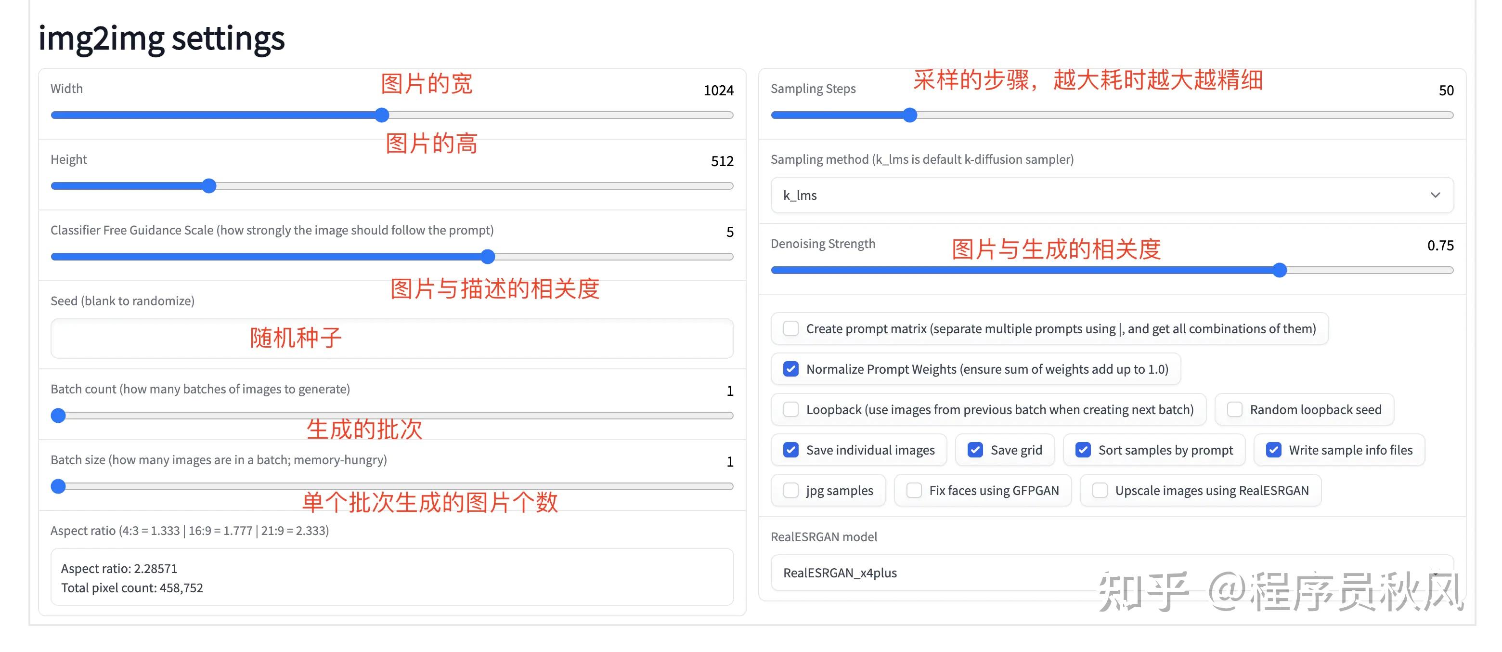Enable jpg samples checkbox
Image resolution: width=1502 pixels, height=652 pixels.
coord(790,491)
